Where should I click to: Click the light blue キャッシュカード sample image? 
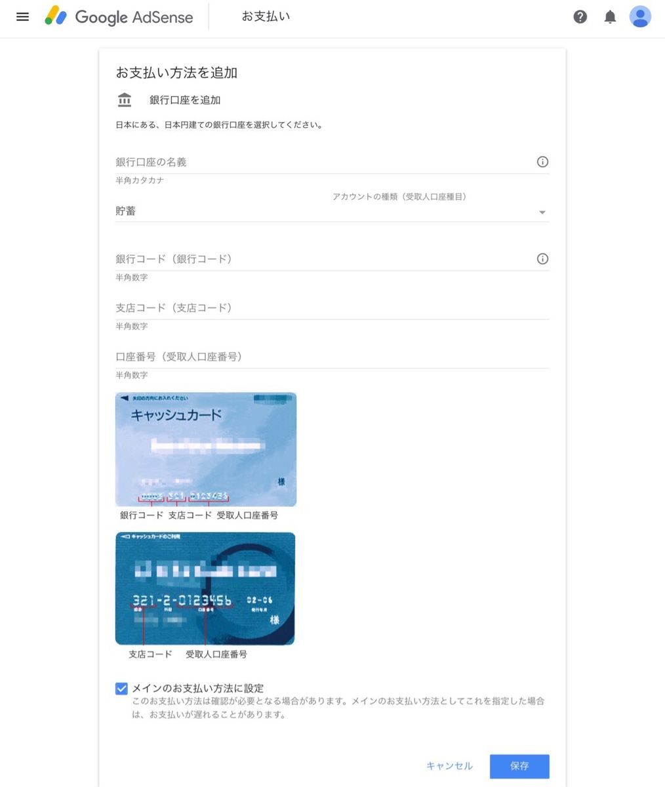(206, 449)
